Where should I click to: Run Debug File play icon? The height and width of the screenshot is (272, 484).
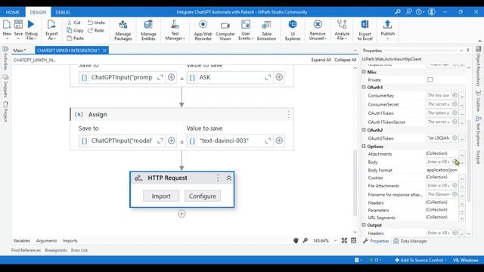pyautogui.click(x=31, y=24)
